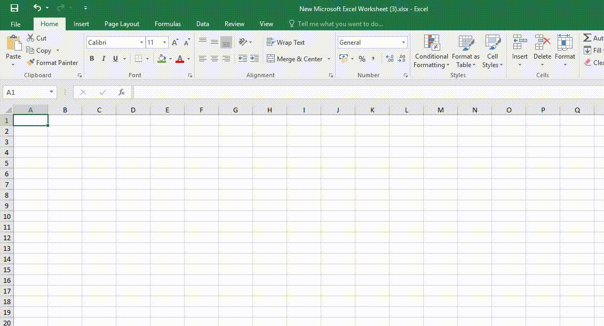Viewport: 604px width, 326px height.
Task: Click inside the Name Box showing A1
Action: 25,92
